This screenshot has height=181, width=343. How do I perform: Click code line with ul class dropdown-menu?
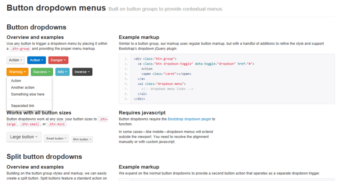click(162, 84)
